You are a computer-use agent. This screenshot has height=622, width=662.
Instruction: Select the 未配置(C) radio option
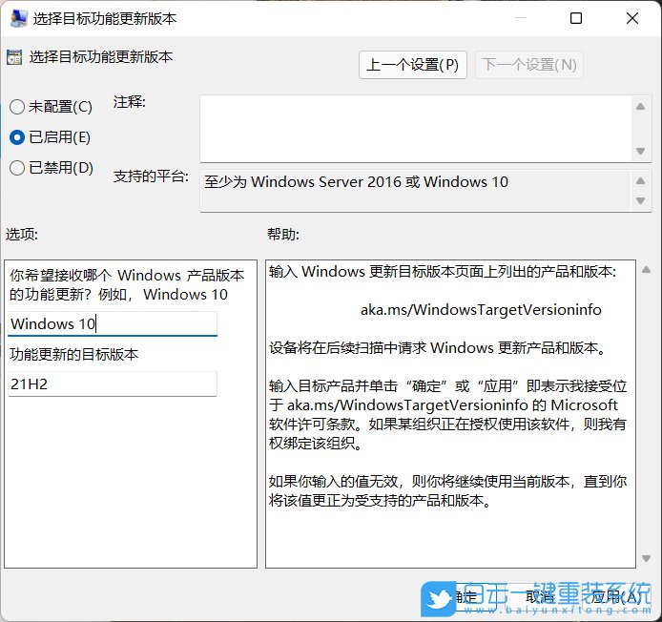[x=51, y=107]
